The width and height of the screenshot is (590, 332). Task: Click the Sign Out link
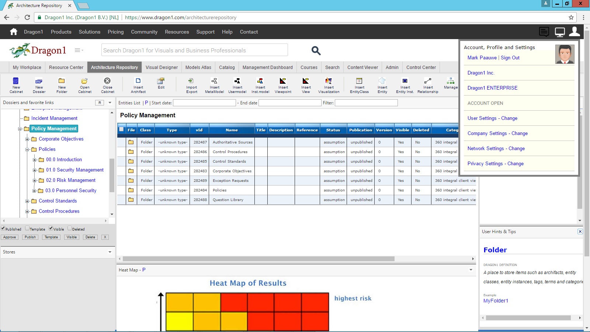click(x=510, y=58)
